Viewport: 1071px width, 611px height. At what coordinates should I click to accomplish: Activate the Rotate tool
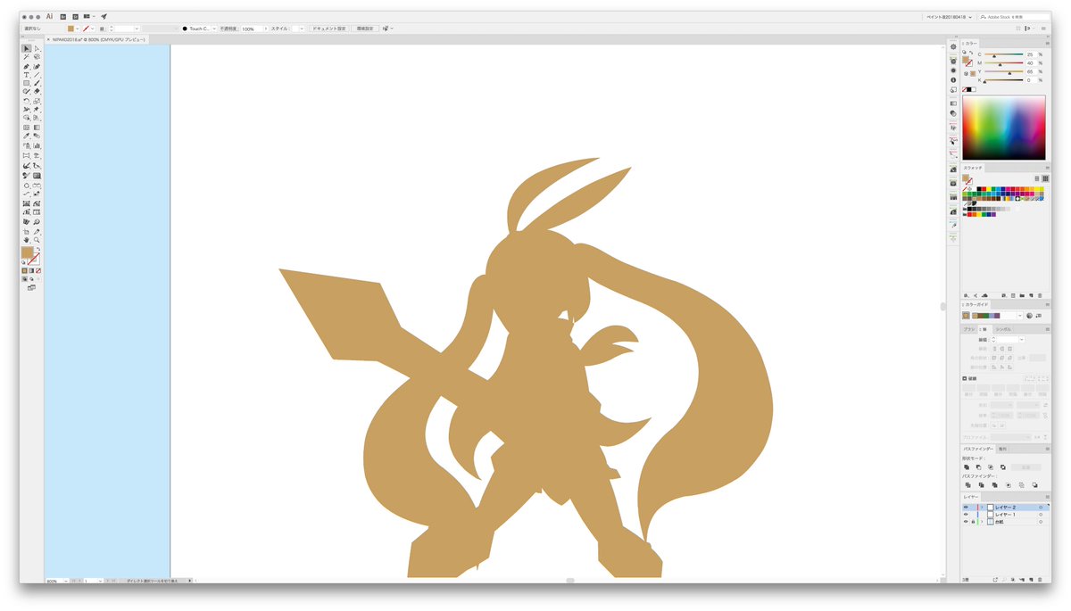coord(26,99)
